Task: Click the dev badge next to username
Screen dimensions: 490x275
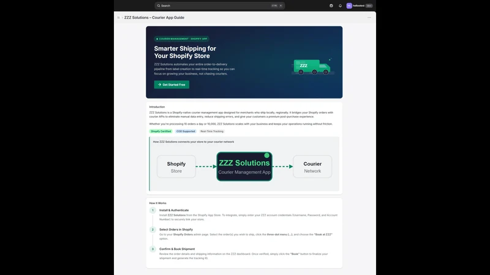Action: 369,5
